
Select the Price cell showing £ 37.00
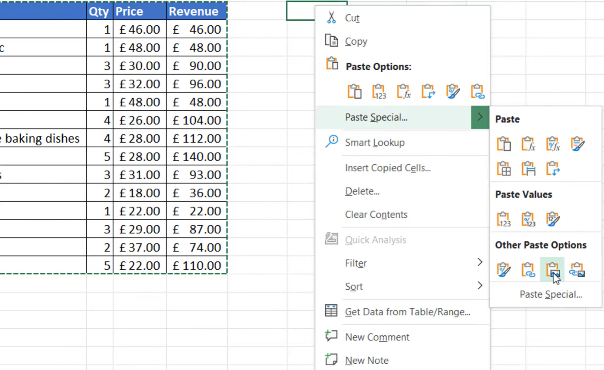pyautogui.click(x=140, y=247)
